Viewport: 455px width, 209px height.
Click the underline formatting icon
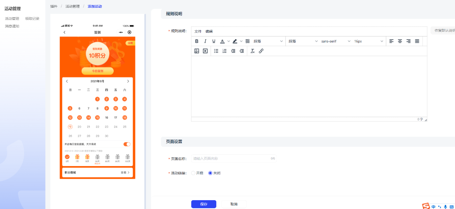214,41
